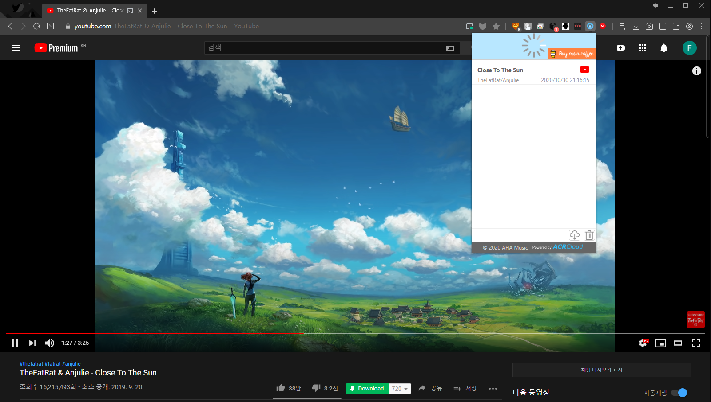
Task: Save the video via 저장
Action: pos(465,388)
